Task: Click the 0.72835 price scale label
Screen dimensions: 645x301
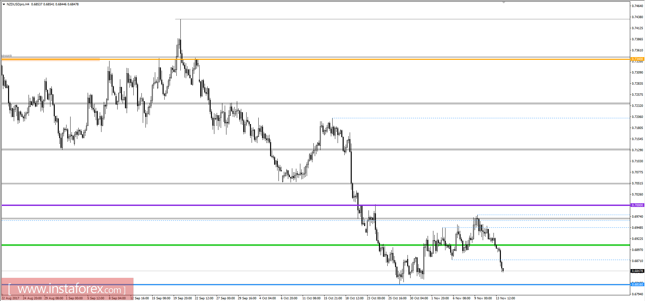Action: 637,84
